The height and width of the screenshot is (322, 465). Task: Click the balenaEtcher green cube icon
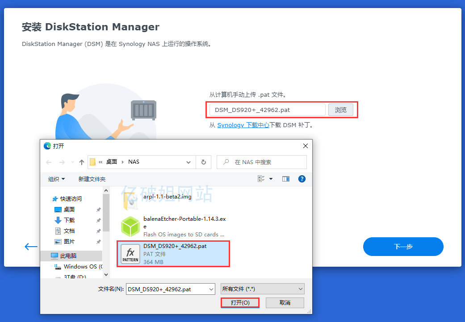[x=130, y=227]
